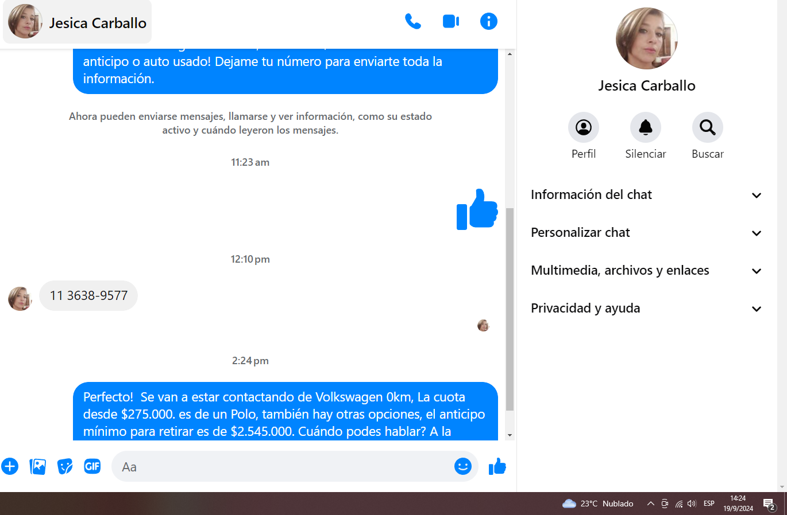Attach a photo using the image icon
Screen dimensions: 787x515
click(37, 466)
